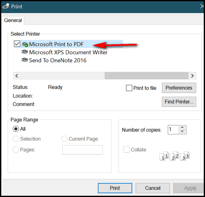Open printer Preferences
The height and width of the screenshot is (197, 205).
(x=179, y=88)
